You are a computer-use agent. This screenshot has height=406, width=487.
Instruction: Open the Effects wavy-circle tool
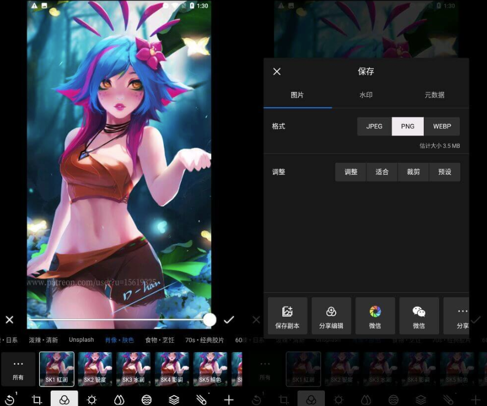click(x=146, y=399)
